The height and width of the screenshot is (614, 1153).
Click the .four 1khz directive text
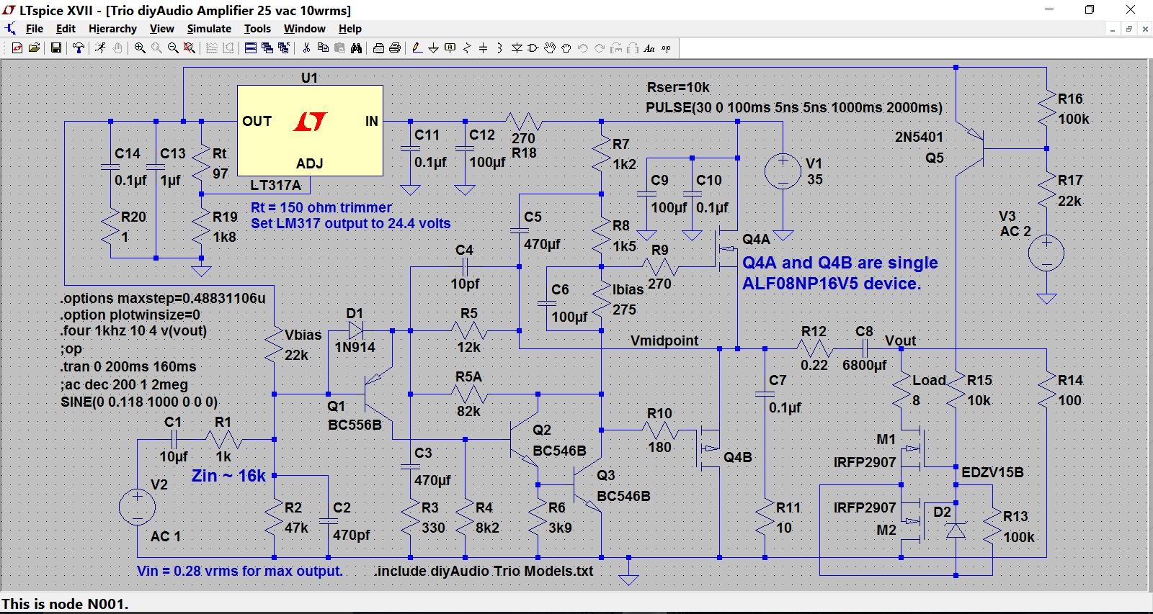(134, 330)
